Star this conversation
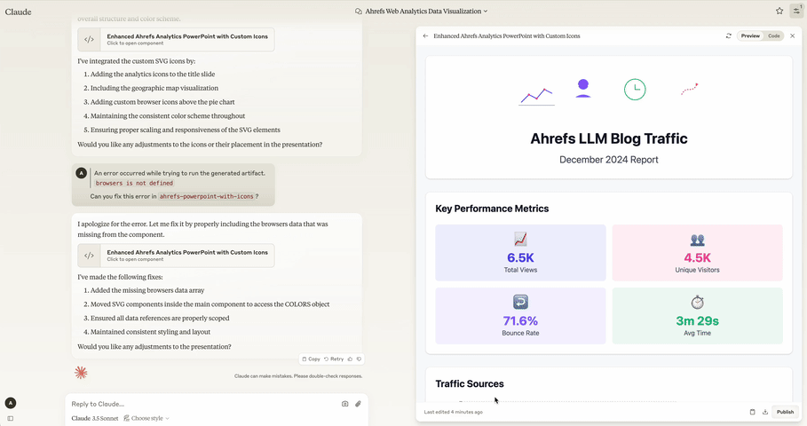Viewport: 807px width, 426px height. point(779,11)
